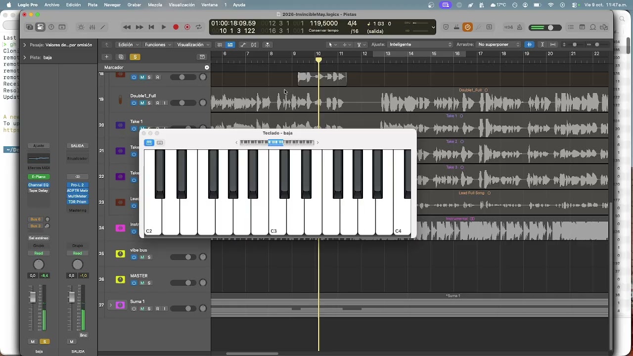Open the Archivo menu
The height and width of the screenshot is (356, 633).
[x=52, y=4]
